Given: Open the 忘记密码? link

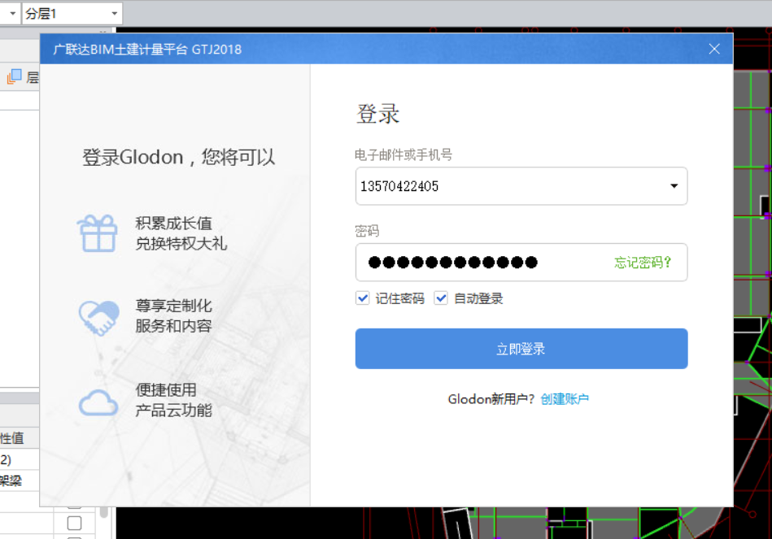Looking at the screenshot, I should tap(643, 263).
